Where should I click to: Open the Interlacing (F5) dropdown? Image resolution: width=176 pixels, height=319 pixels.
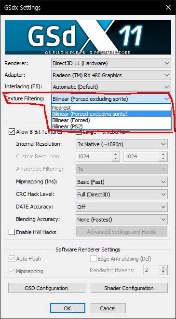point(111,87)
